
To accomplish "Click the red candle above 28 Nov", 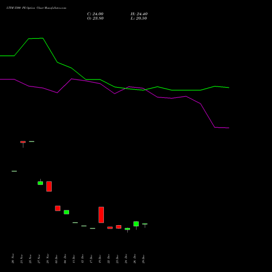I will (49, 186).
